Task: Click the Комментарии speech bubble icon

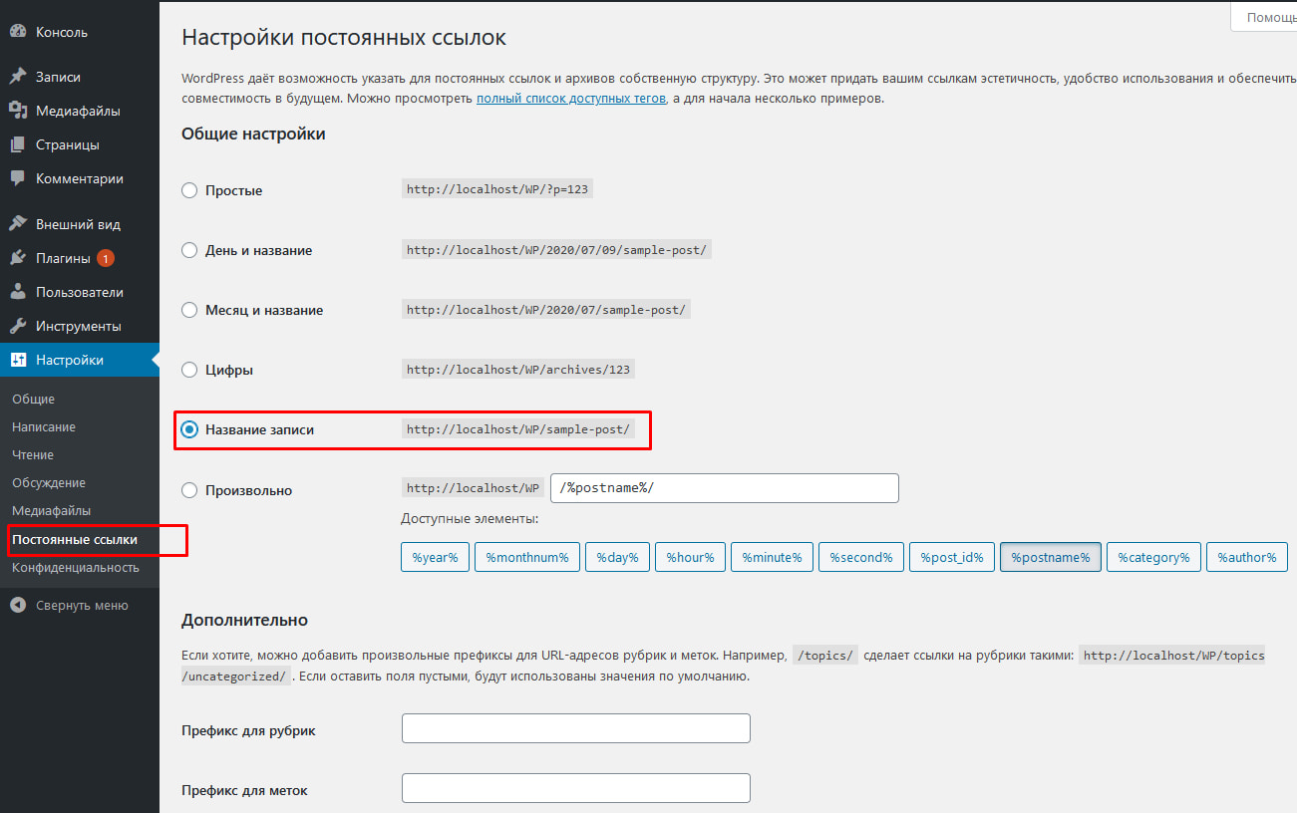Action: point(18,178)
